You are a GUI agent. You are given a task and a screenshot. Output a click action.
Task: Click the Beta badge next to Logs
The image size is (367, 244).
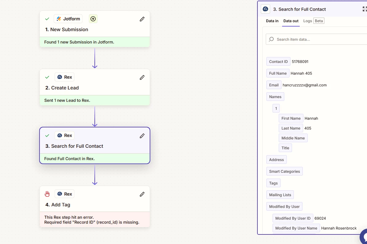click(319, 21)
